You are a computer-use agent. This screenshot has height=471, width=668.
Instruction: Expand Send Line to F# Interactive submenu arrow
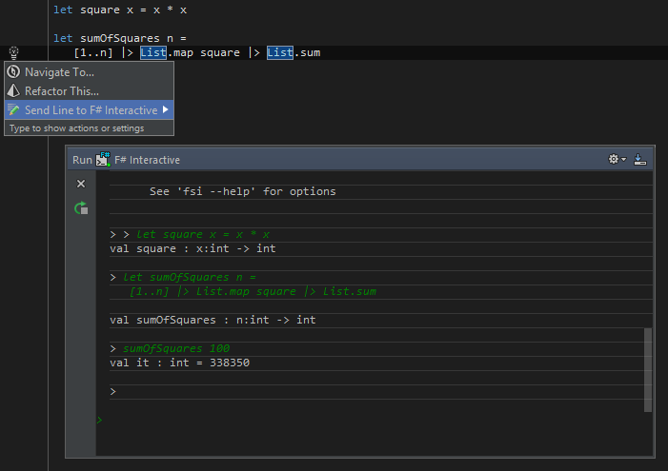point(165,109)
